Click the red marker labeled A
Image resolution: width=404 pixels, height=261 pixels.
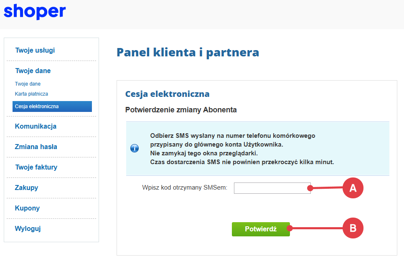coord(353,188)
